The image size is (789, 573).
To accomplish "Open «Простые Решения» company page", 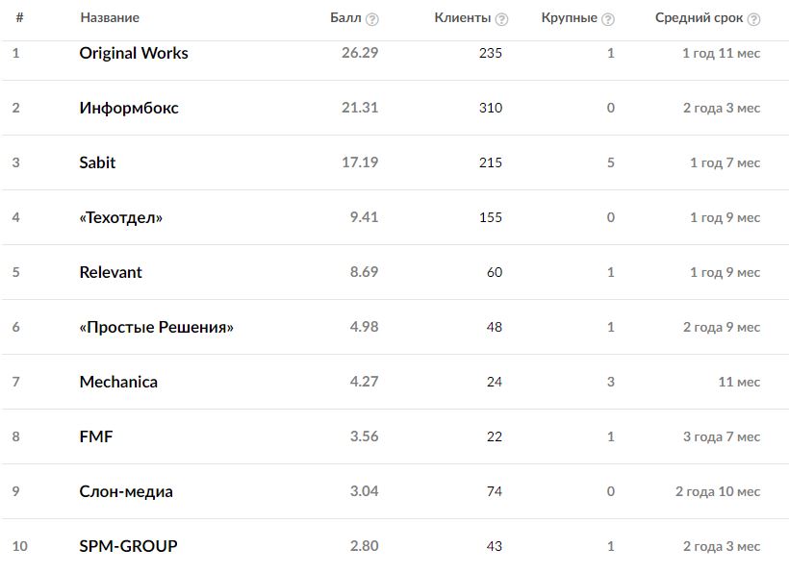I will pos(157,327).
